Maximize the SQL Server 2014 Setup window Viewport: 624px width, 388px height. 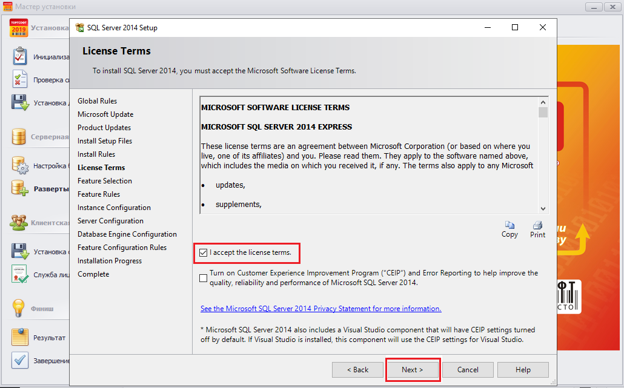(x=514, y=27)
